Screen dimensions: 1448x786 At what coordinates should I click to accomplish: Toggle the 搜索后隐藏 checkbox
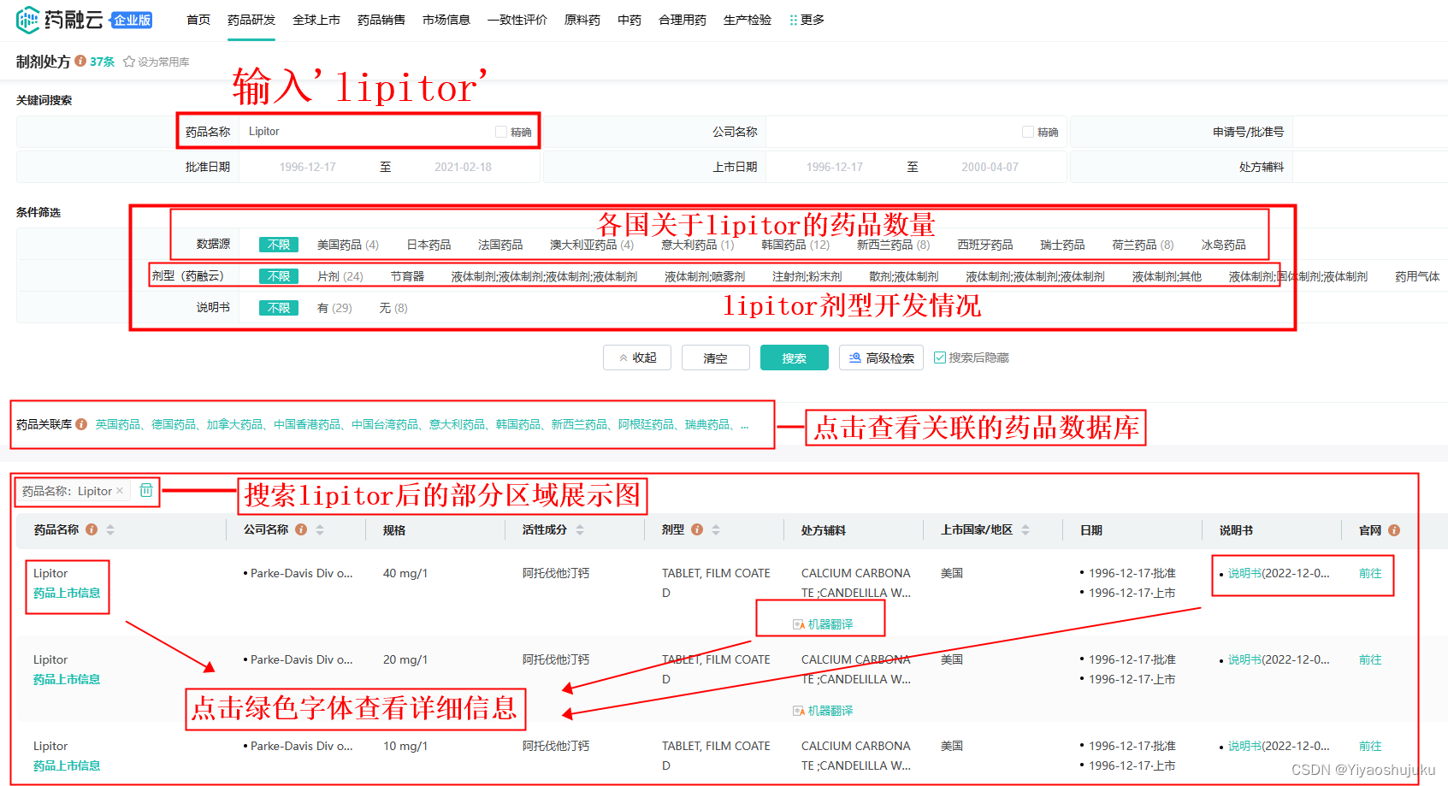[940, 358]
